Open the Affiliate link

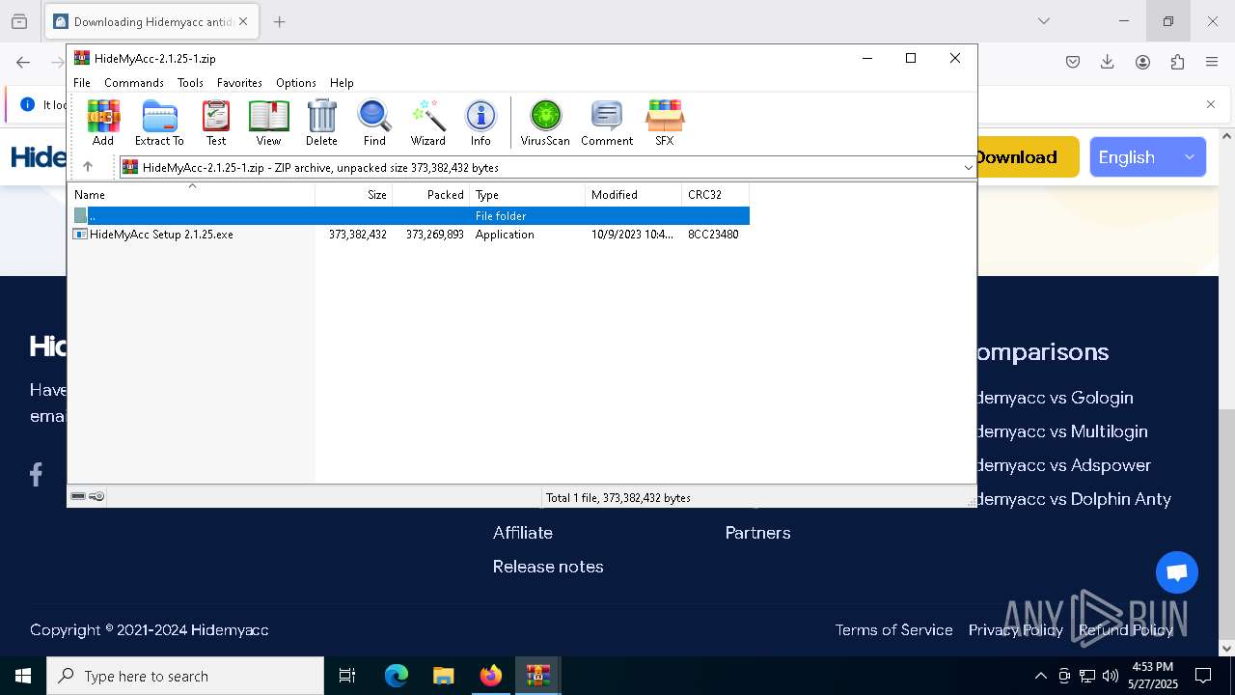pos(523,533)
